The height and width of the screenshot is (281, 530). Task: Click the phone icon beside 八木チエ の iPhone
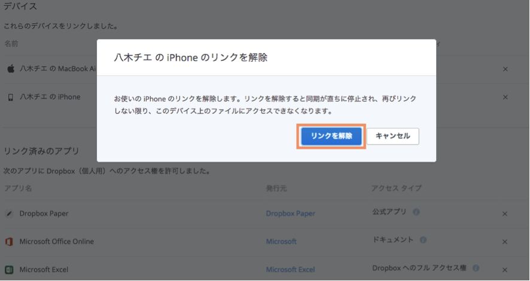click(10, 97)
